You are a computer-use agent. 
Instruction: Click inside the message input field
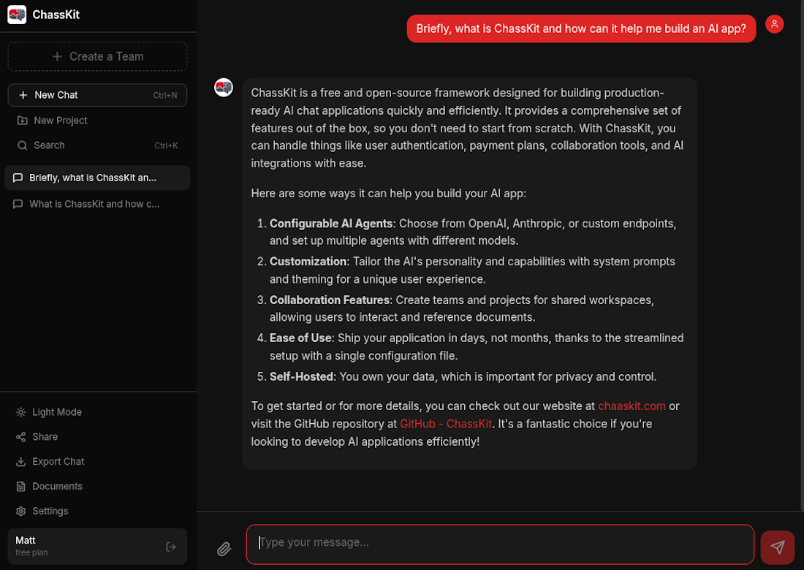500,544
